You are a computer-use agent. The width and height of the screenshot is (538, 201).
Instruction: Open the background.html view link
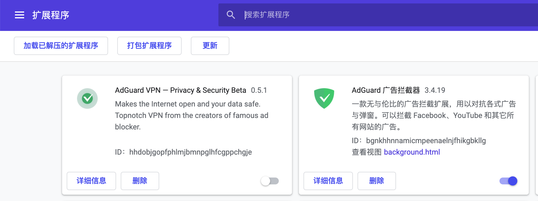point(412,152)
